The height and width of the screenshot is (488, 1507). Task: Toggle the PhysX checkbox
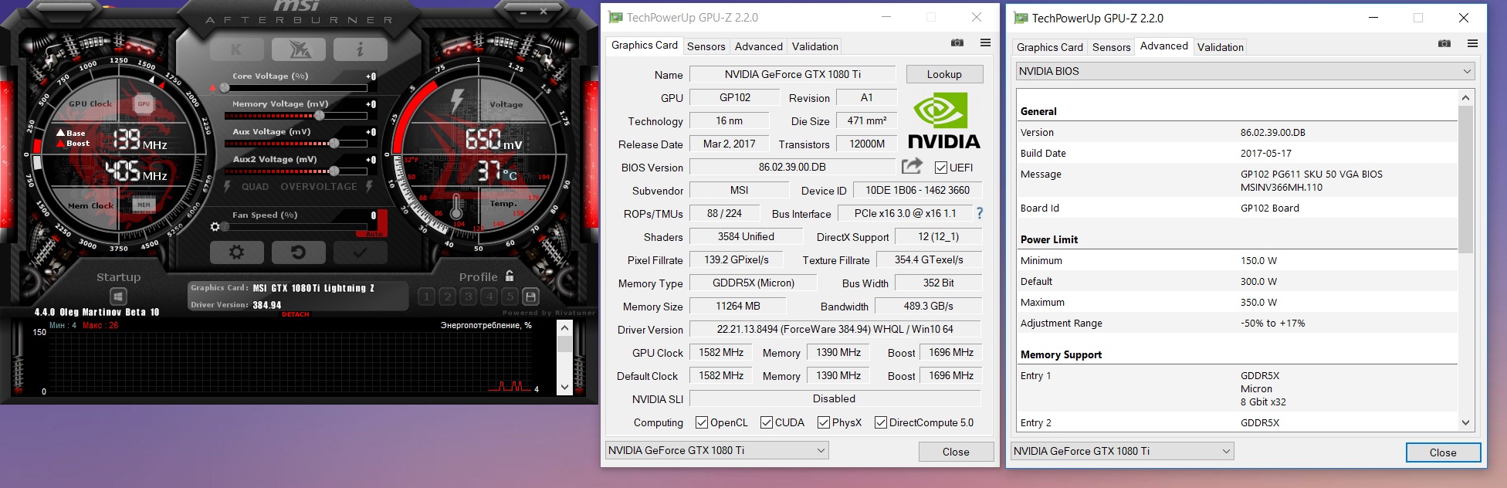[x=823, y=422]
